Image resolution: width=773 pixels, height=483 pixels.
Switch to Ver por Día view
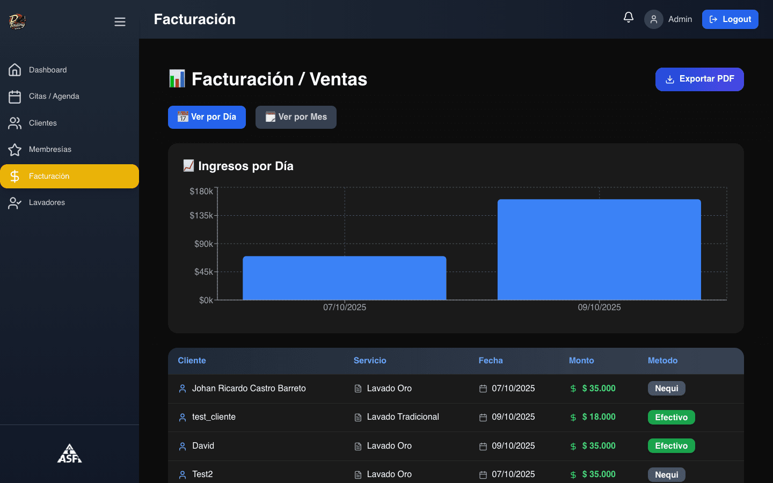pos(207,117)
